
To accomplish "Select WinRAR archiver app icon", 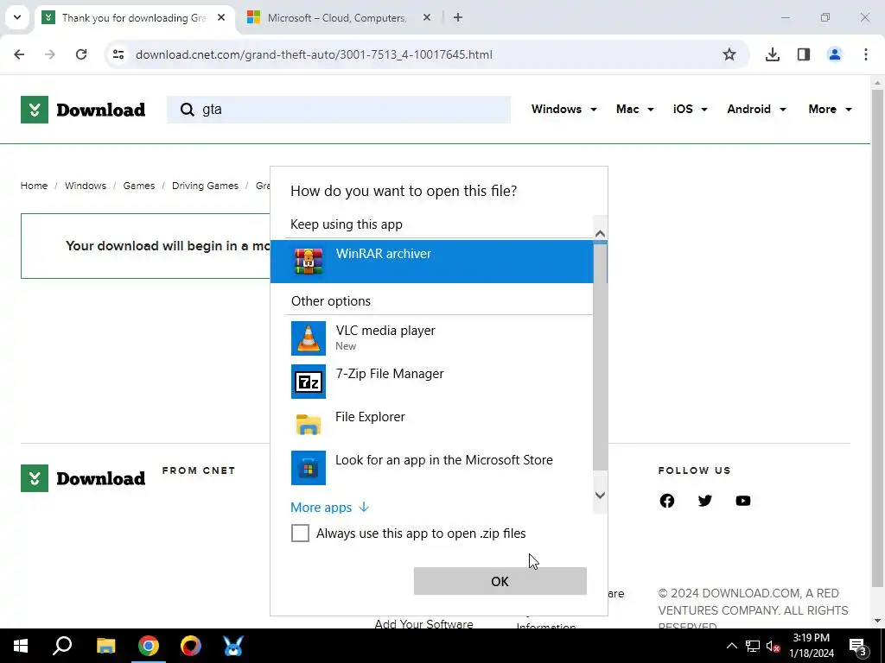I will [309, 262].
